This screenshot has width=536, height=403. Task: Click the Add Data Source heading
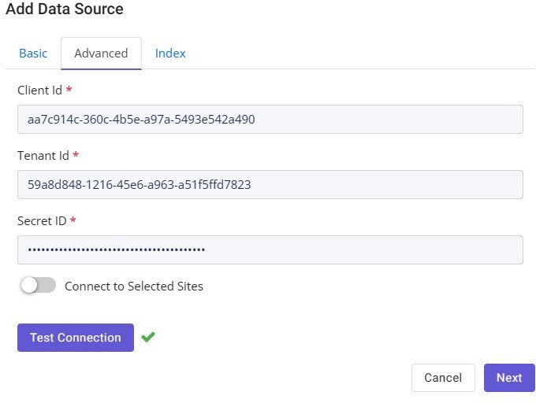[65, 9]
